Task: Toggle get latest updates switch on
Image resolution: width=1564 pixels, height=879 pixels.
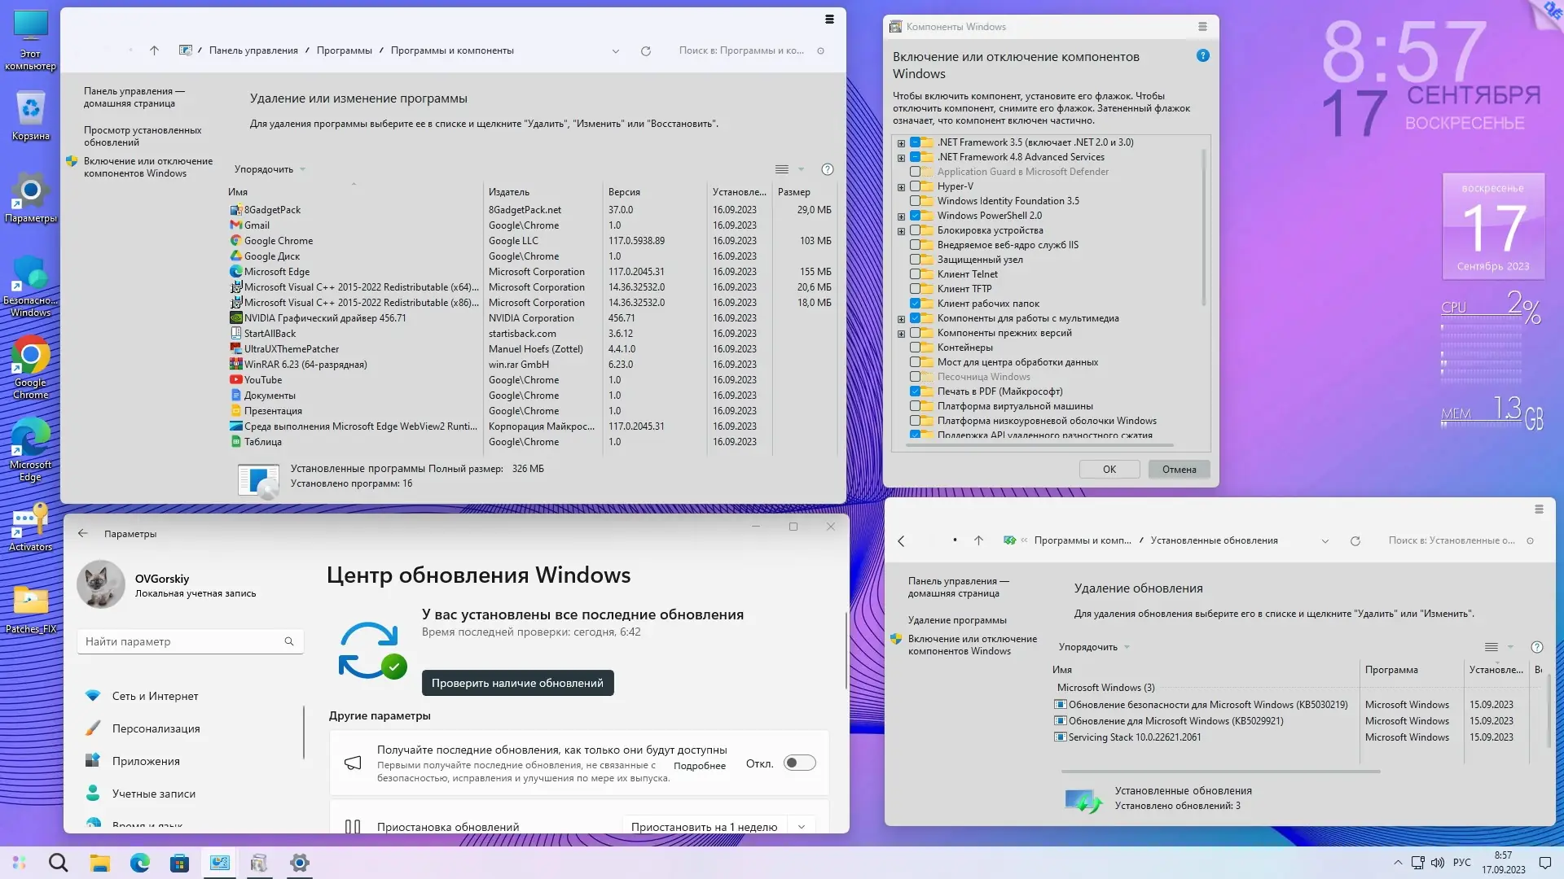Action: pyautogui.click(x=799, y=763)
